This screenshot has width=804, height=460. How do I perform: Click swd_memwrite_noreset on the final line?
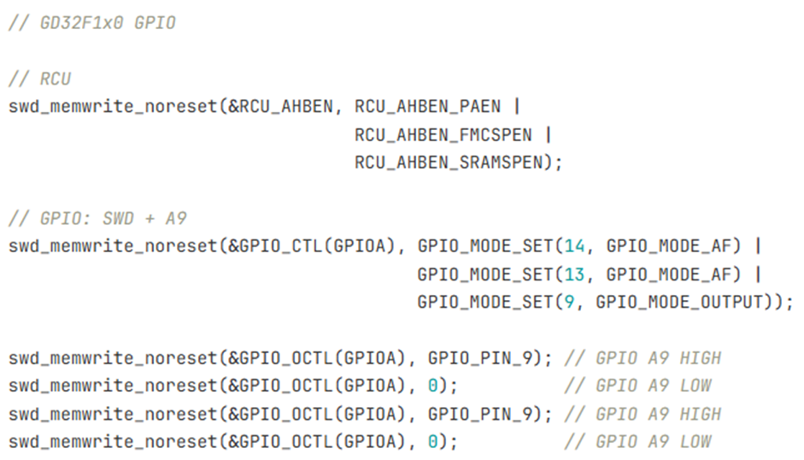[x=113, y=441]
